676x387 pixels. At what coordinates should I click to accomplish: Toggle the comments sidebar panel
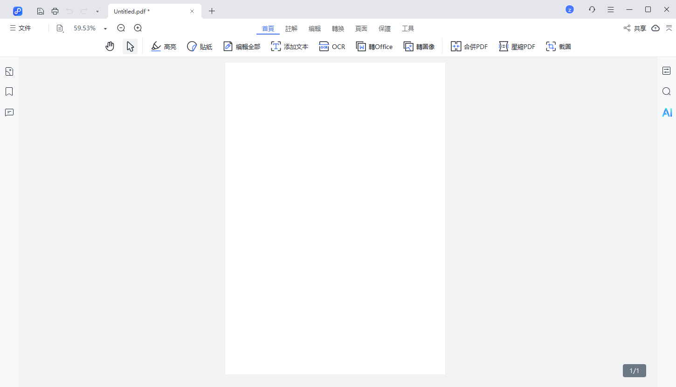(x=9, y=113)
